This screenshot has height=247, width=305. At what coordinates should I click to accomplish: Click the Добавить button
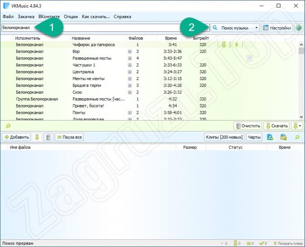click(16, 137)
